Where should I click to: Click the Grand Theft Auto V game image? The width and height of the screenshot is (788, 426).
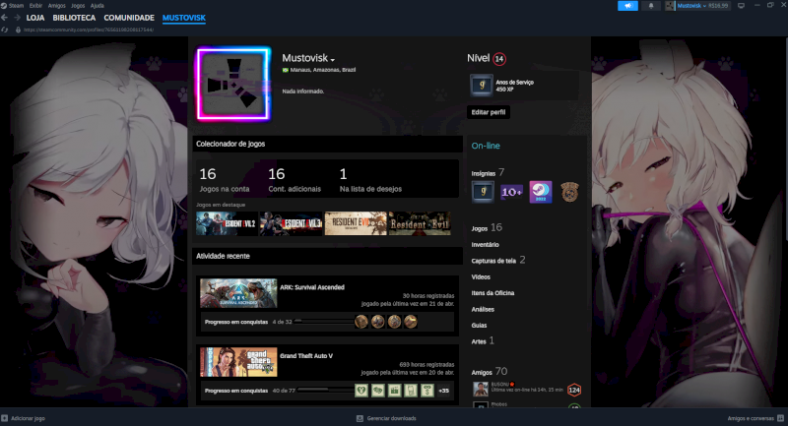[x=238, y=362]
